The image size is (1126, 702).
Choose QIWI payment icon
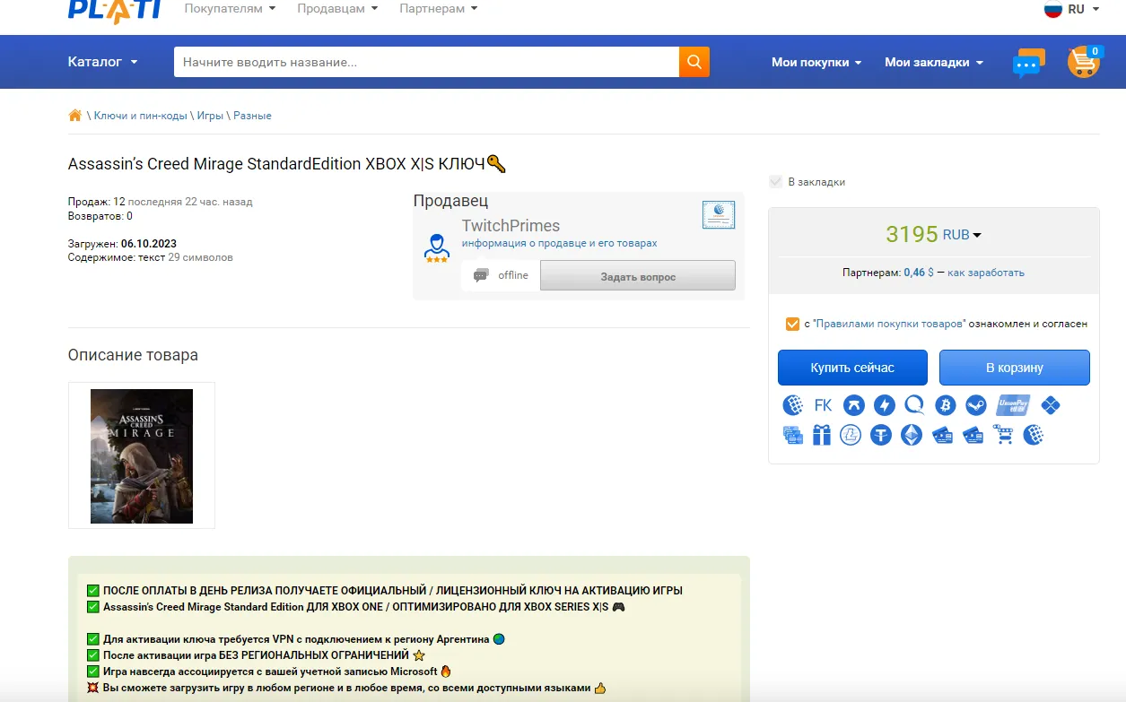click(x=914, y=405)
